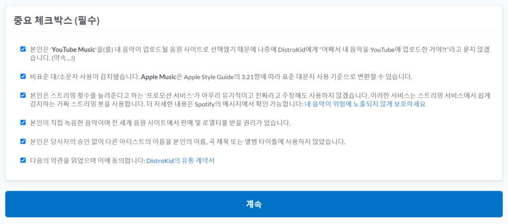Click the '비표준 대/소문자 사용이 감지됐습니다' text
Screen dimensions: 508x224
(85, 77)
